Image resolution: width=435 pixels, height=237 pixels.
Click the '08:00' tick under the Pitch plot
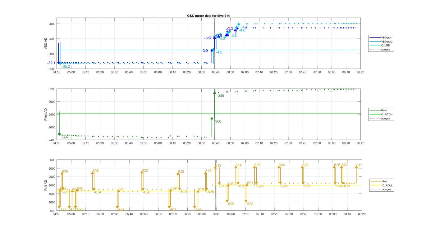click(332, 143)
